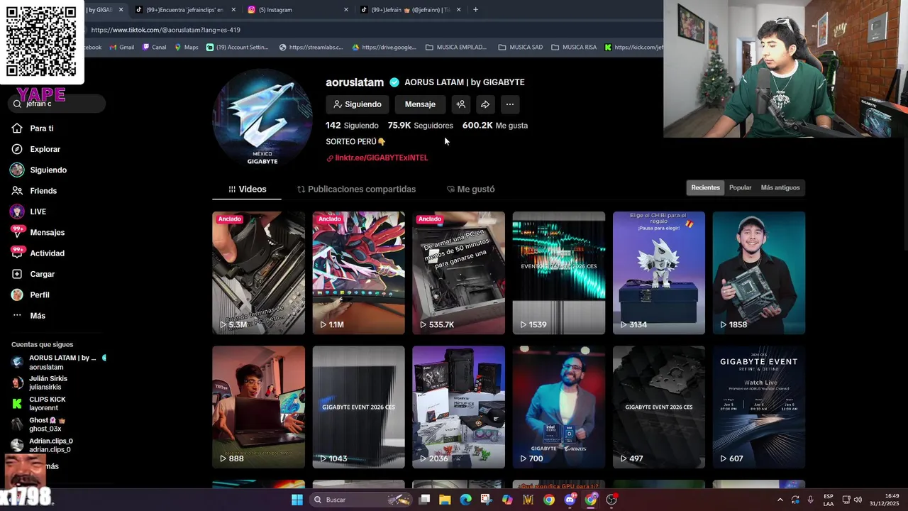Image resolution: width=908 pixels, height=511 pixels.
Task: Open AORUS LATAM followed account
Action: [x=58, y=362]
